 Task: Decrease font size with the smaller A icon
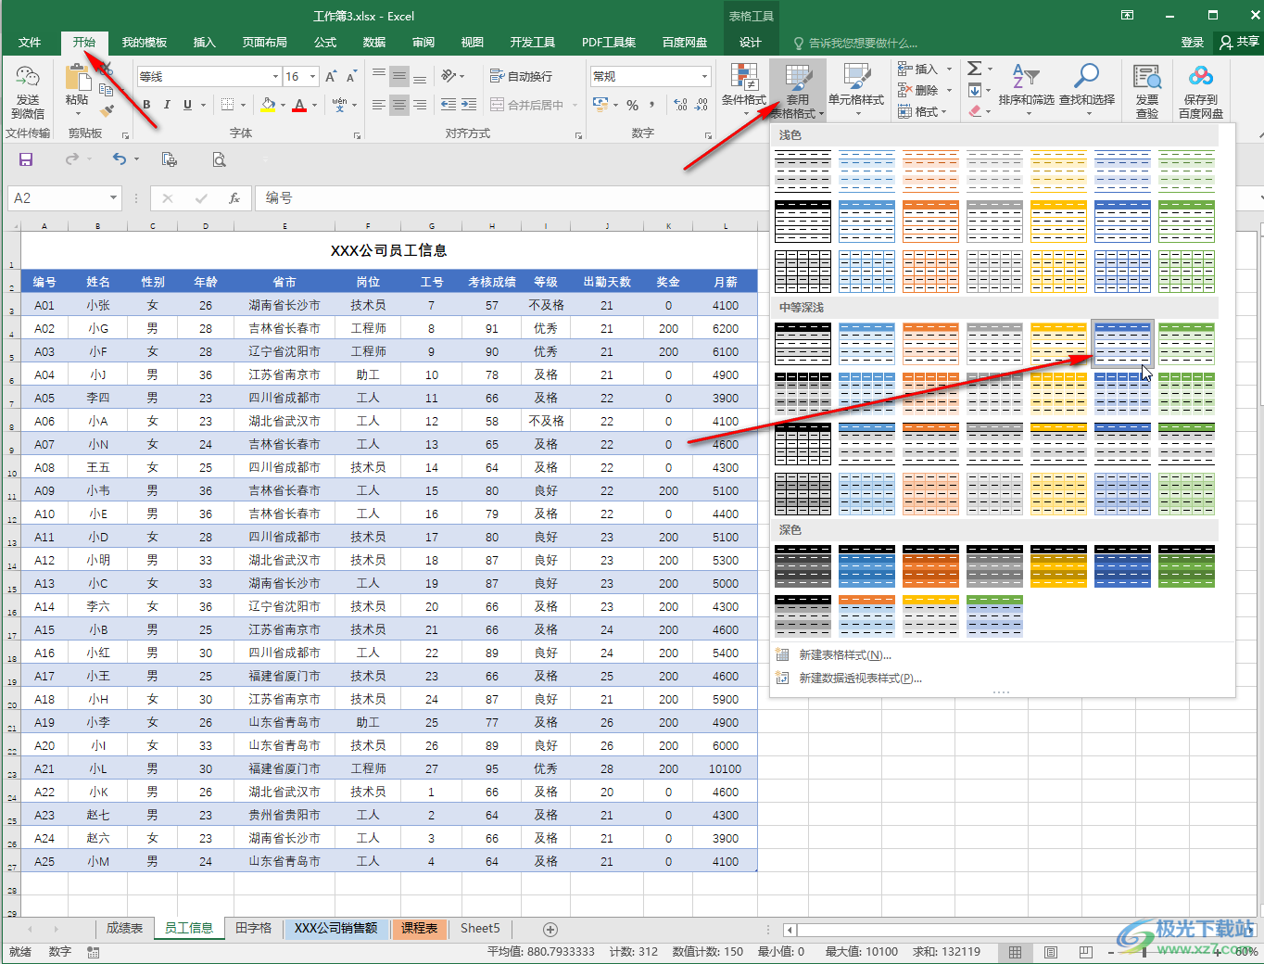pyautogui.click(x=352, y=77)
